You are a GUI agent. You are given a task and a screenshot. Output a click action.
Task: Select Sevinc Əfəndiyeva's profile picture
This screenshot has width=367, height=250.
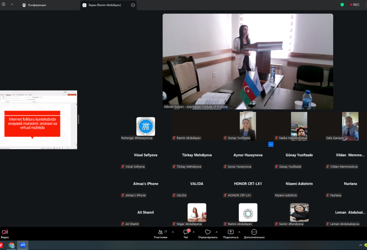coord(299,212)
